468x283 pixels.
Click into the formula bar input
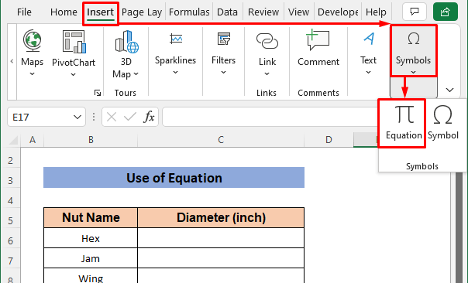click(x=270, y=117)
